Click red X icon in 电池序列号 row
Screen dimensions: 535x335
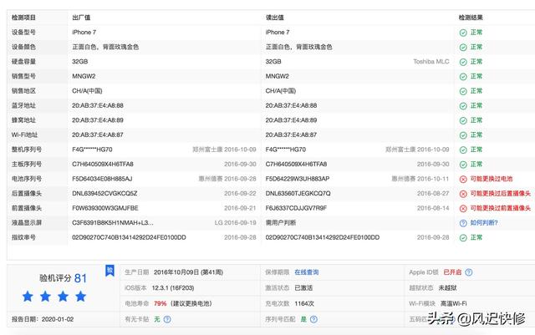463,180
